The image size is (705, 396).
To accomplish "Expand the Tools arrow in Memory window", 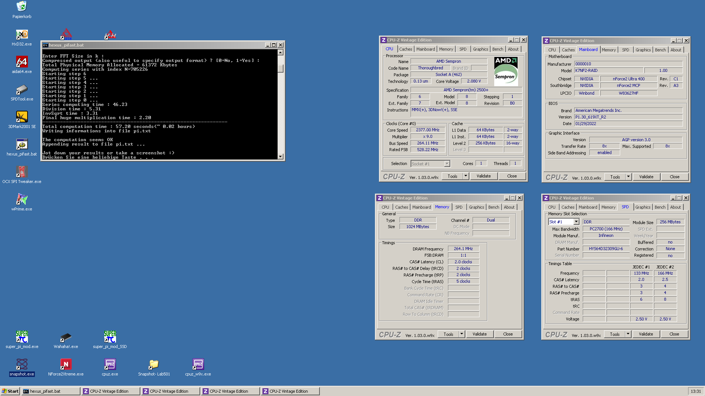I will 462,334.
